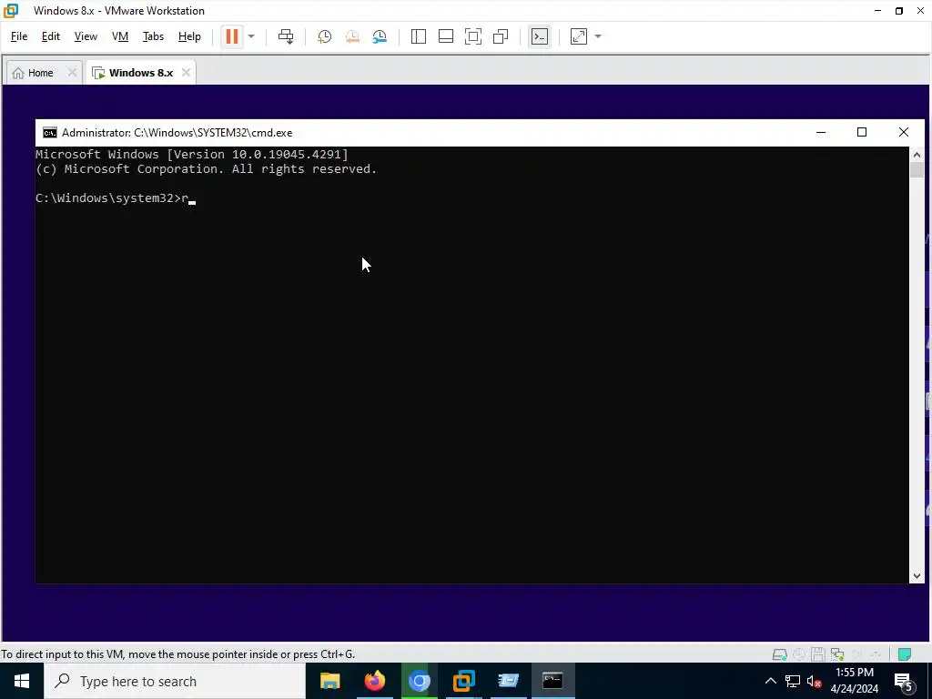The image size is (932, 699).
Task: Click the cmd scrollbar down arrow
Action: (917, 575)
